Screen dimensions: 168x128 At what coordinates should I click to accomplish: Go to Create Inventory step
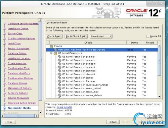[x=17, y=63]
